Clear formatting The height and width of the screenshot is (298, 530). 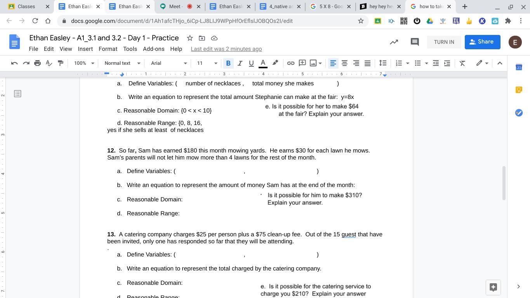(x=462, y=63)
